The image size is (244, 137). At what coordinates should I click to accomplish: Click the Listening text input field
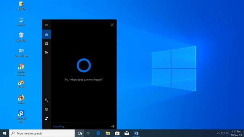pos(80,126)
